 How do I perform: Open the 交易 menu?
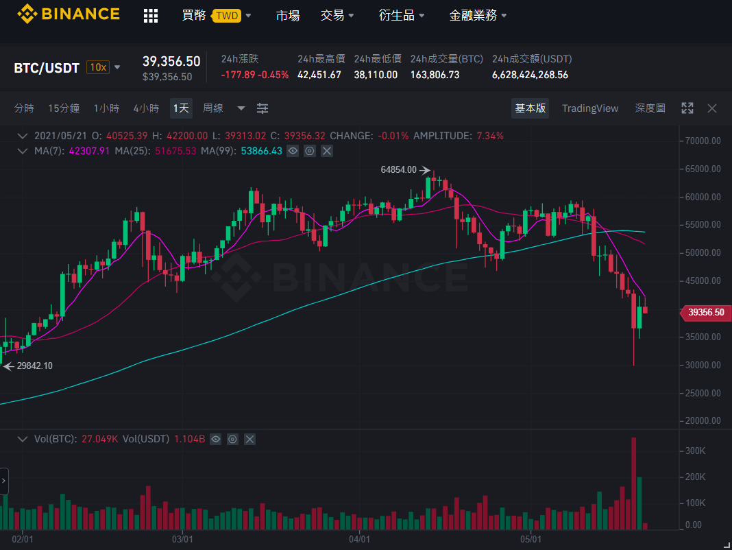[x=337, y=15]
